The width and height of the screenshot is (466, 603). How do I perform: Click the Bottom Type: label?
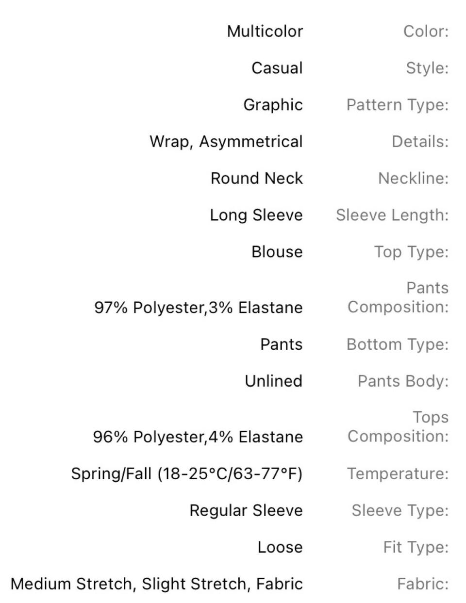click(x=397, y=344)
